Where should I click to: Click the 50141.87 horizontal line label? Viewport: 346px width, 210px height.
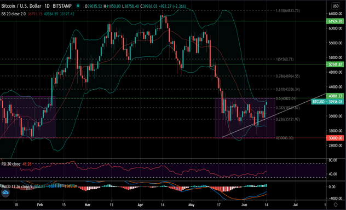335,65
